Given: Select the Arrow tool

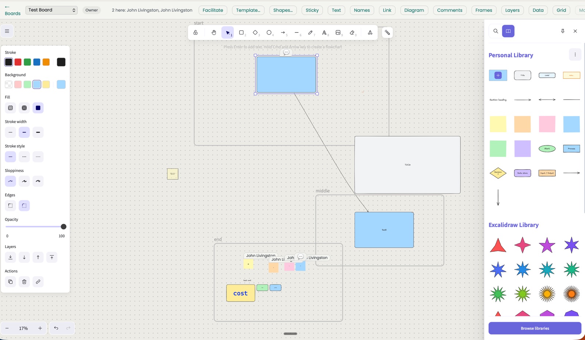Looking at the screenshot, I should pyautogui.click(x=283, y=32).
